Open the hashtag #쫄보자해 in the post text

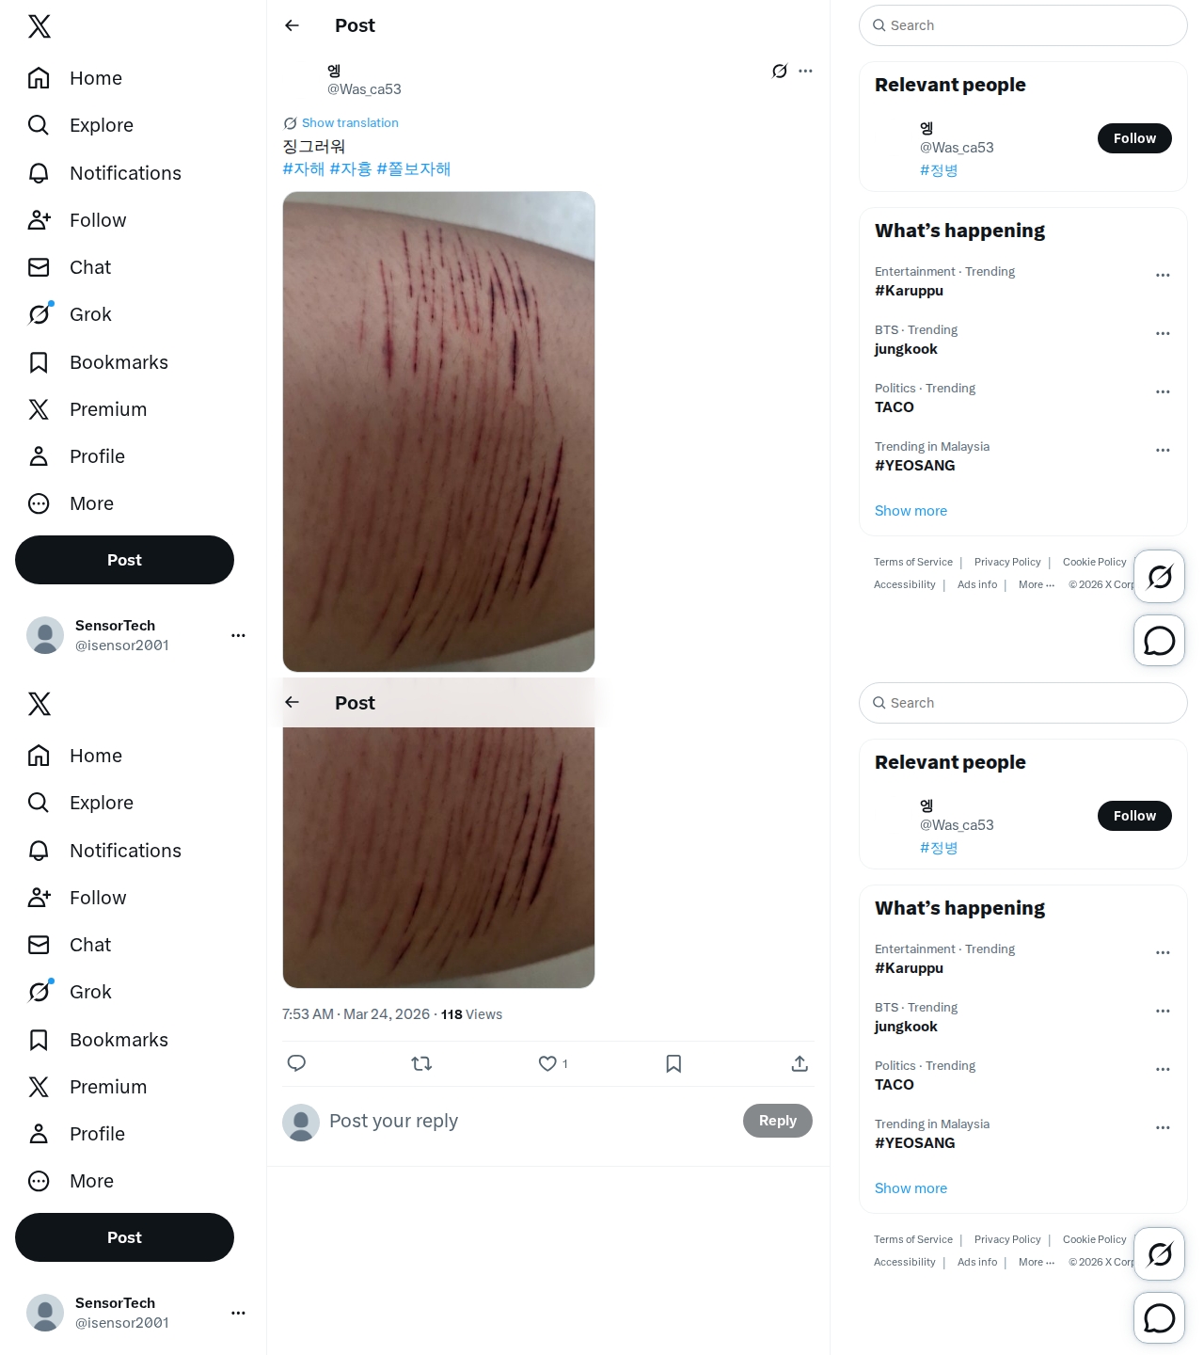[414, 169]
